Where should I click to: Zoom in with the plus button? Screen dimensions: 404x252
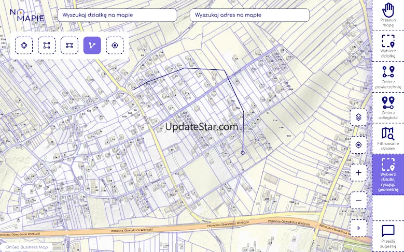(358, 172)
